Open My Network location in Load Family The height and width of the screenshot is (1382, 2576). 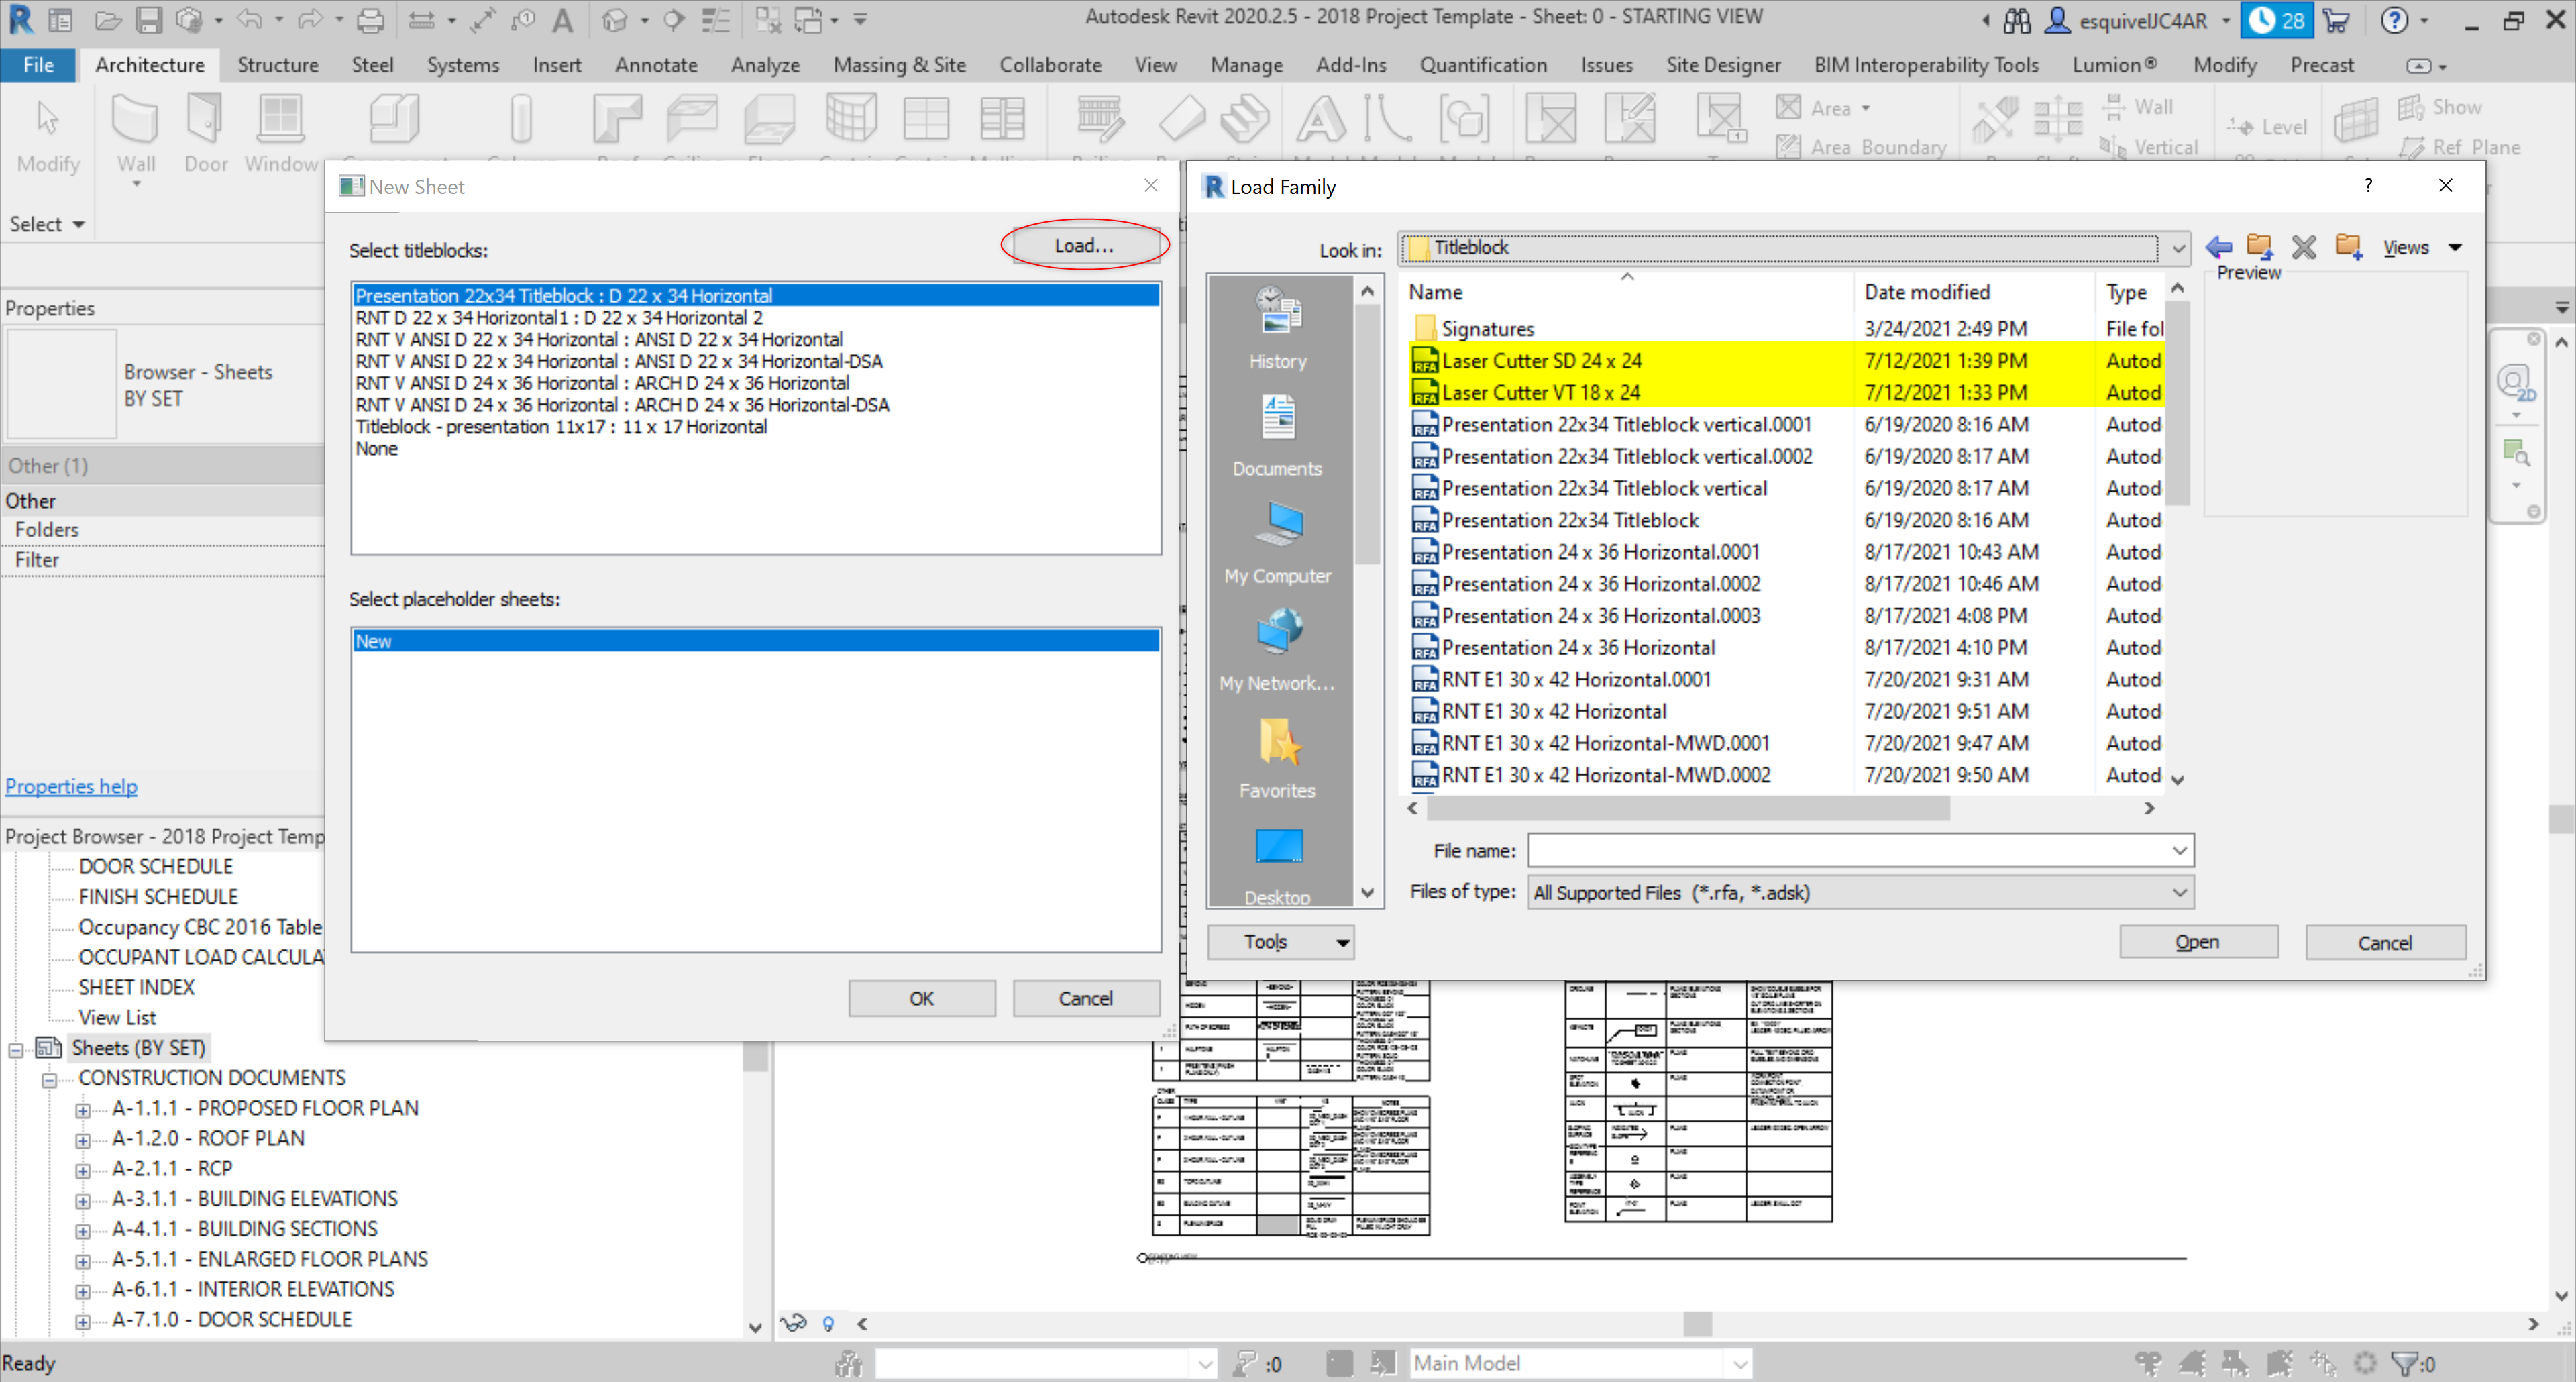point(1277,650)
